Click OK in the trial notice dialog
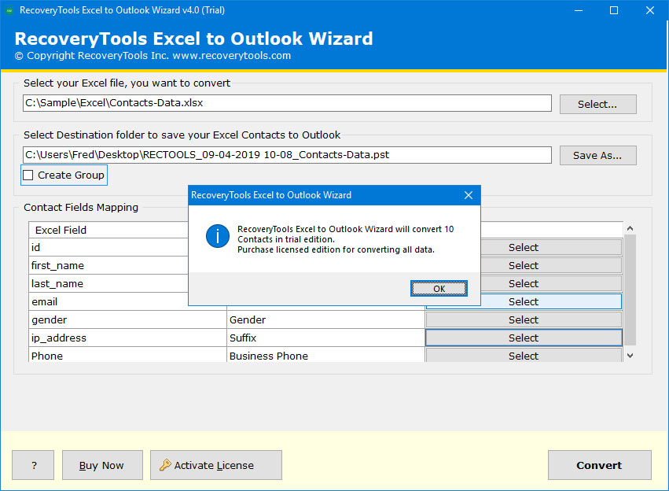Image resolution: width=669 pixels, height=491 pixels. [439, 289]
